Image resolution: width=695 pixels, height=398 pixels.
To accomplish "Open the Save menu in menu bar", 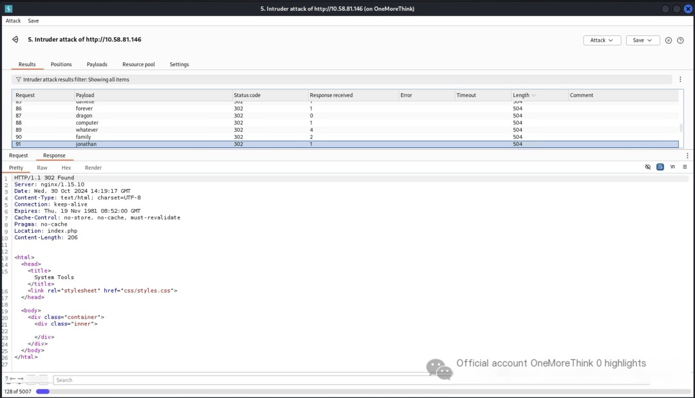I will pos(33,21).
